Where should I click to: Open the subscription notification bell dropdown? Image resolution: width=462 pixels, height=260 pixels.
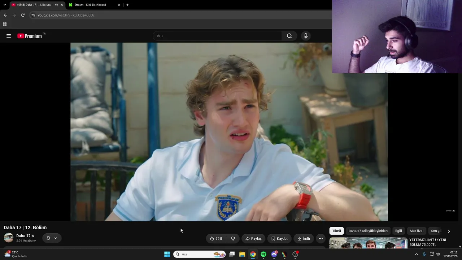coord(52,238)
